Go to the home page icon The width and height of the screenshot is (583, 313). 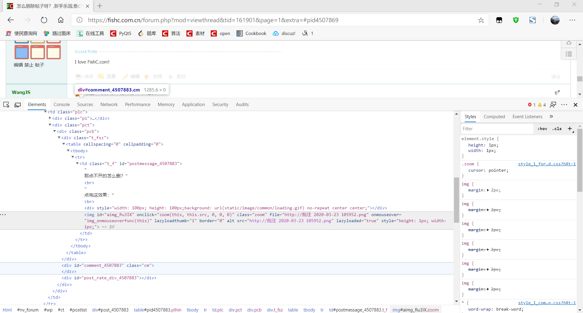[x=61, y=20]
